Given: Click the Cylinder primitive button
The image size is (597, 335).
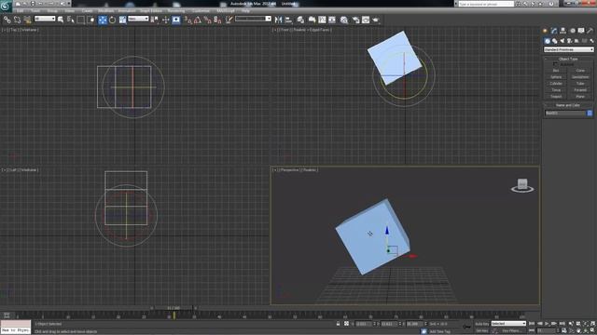Looking at the screenshot, I should point(556,84).
